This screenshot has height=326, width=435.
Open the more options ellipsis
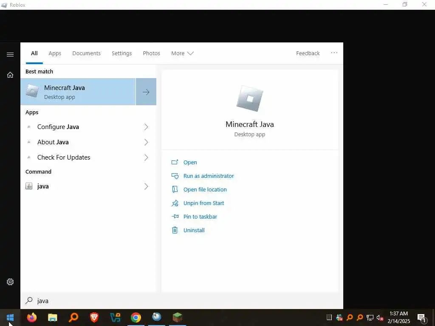pos(334,53)
